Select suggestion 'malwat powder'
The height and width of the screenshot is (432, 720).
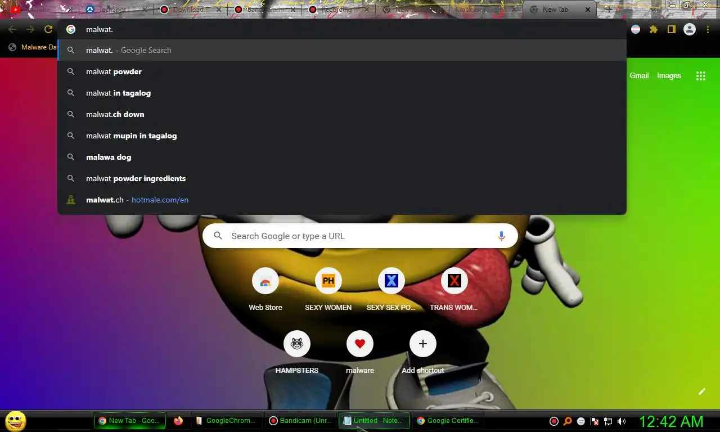click(x=342, y=71)
